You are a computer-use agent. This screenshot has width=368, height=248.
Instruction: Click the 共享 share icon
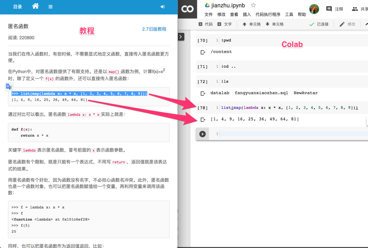click(x=355, y=9)
